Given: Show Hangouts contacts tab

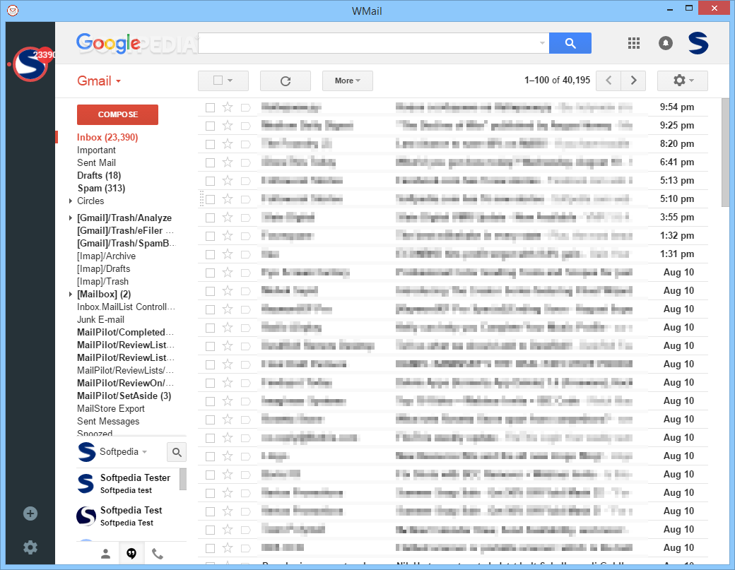Looking at the screenshot, I should click(106, 554).
